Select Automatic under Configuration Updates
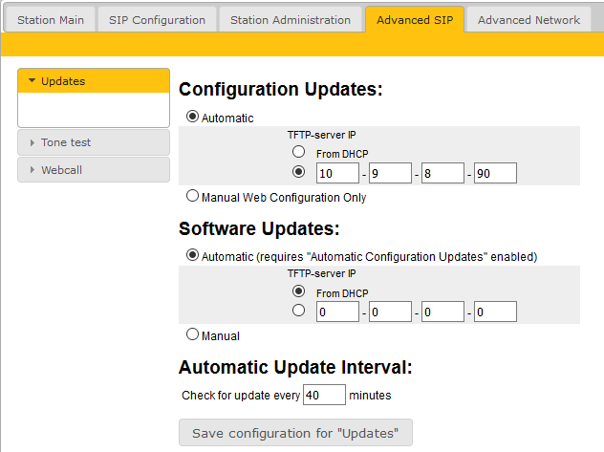The image size is (604, 452). coord(193,118)
